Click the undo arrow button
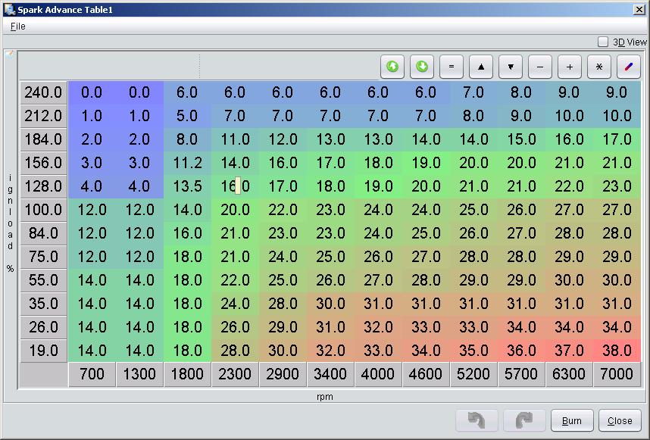650x440 pixels. (477, 420)
